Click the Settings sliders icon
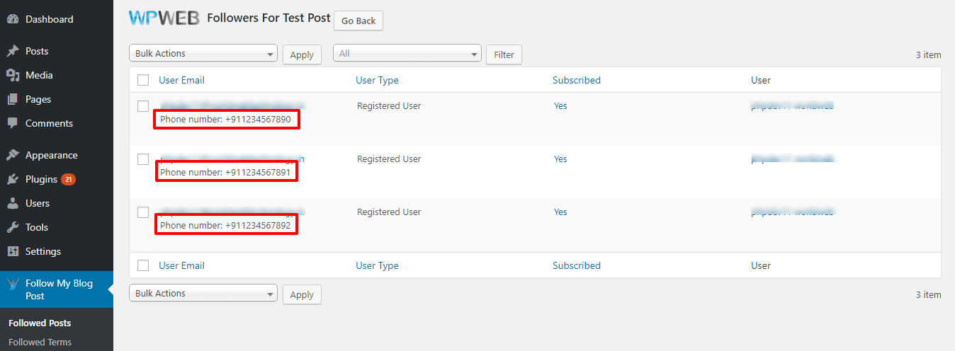 click(x=13, y=251)
